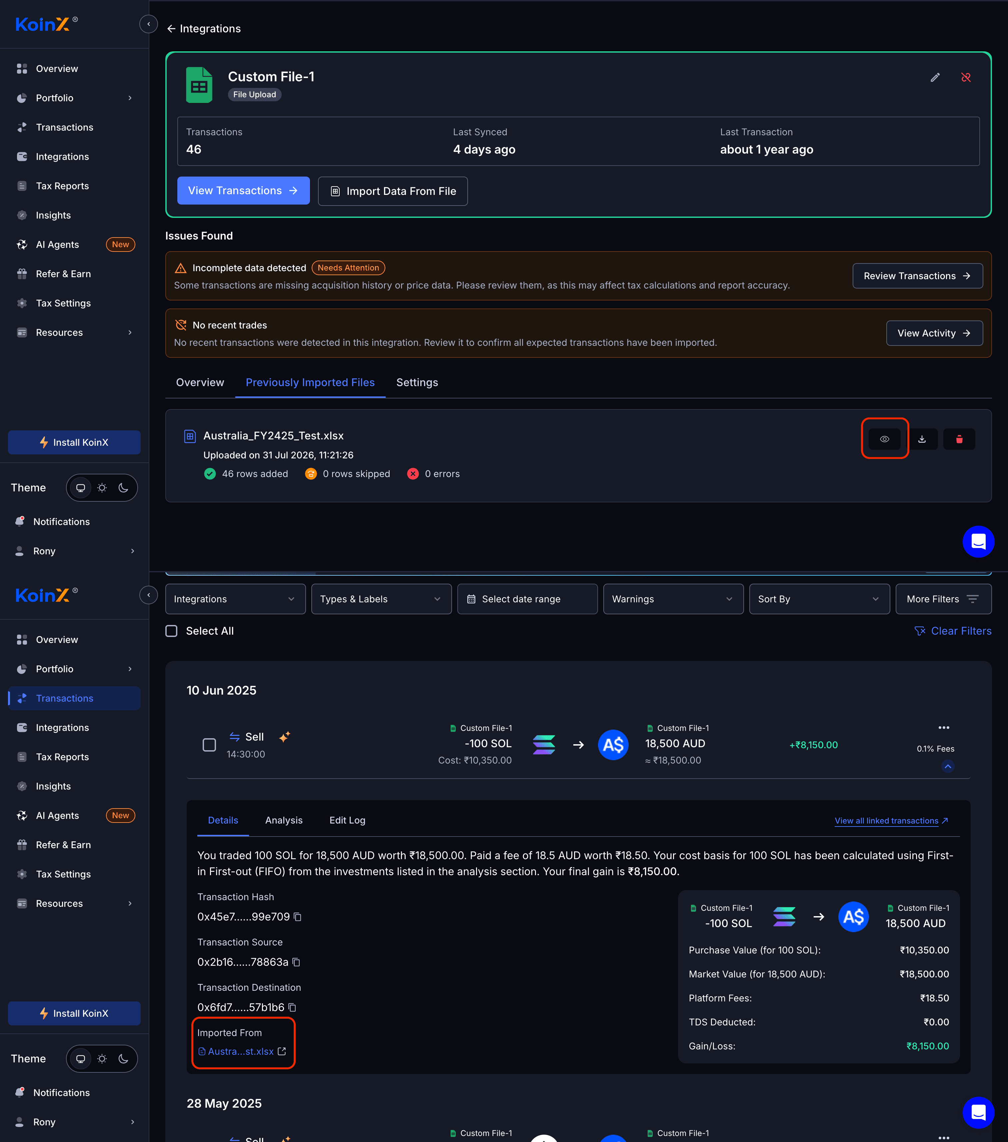The width and height of the screenshot is (1008, 1142).
Task: Click Import Data From File
Action: point(392,191)
